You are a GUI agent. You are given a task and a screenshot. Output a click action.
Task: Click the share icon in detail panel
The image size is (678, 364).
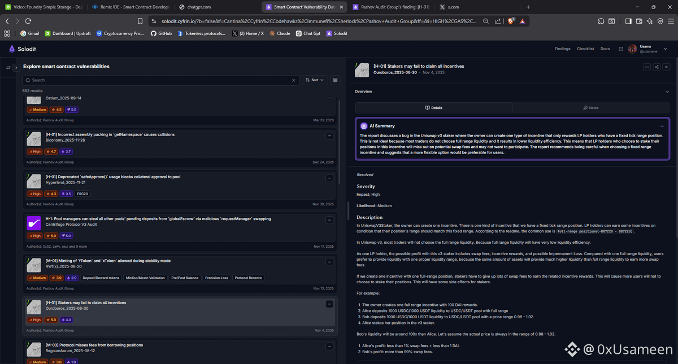tap(657, 67)
